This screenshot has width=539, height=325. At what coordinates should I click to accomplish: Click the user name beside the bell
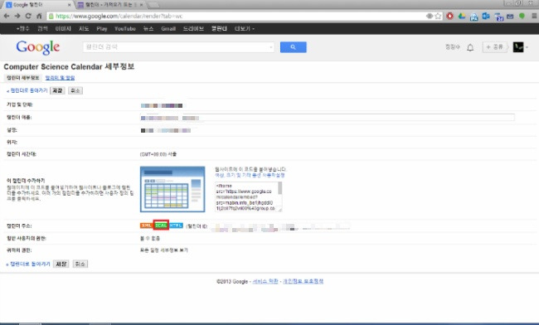[453, 47]
